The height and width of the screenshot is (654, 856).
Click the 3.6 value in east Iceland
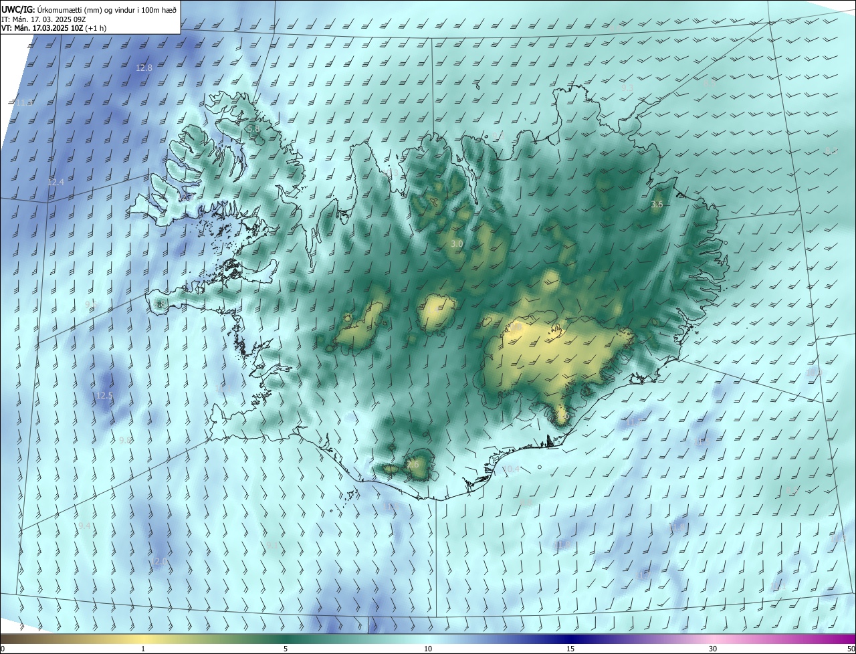pos(657,205)
